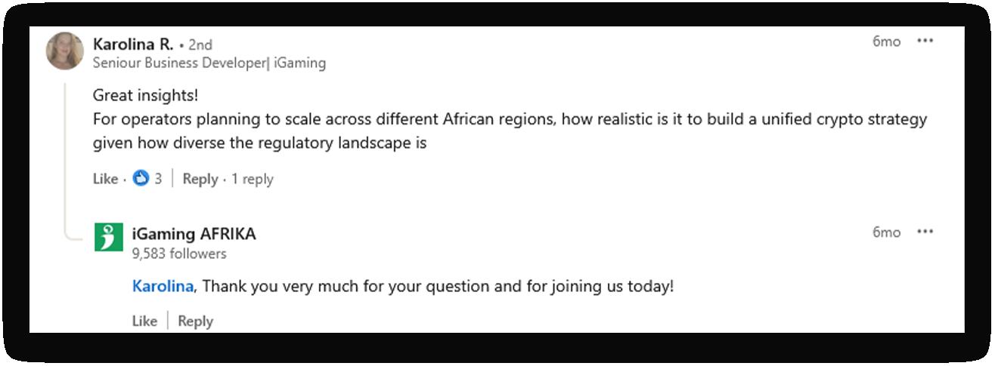This screenshot has width=995, height=366.
Task: Open the iGaming AFRIKA page name
Action: 194,234
